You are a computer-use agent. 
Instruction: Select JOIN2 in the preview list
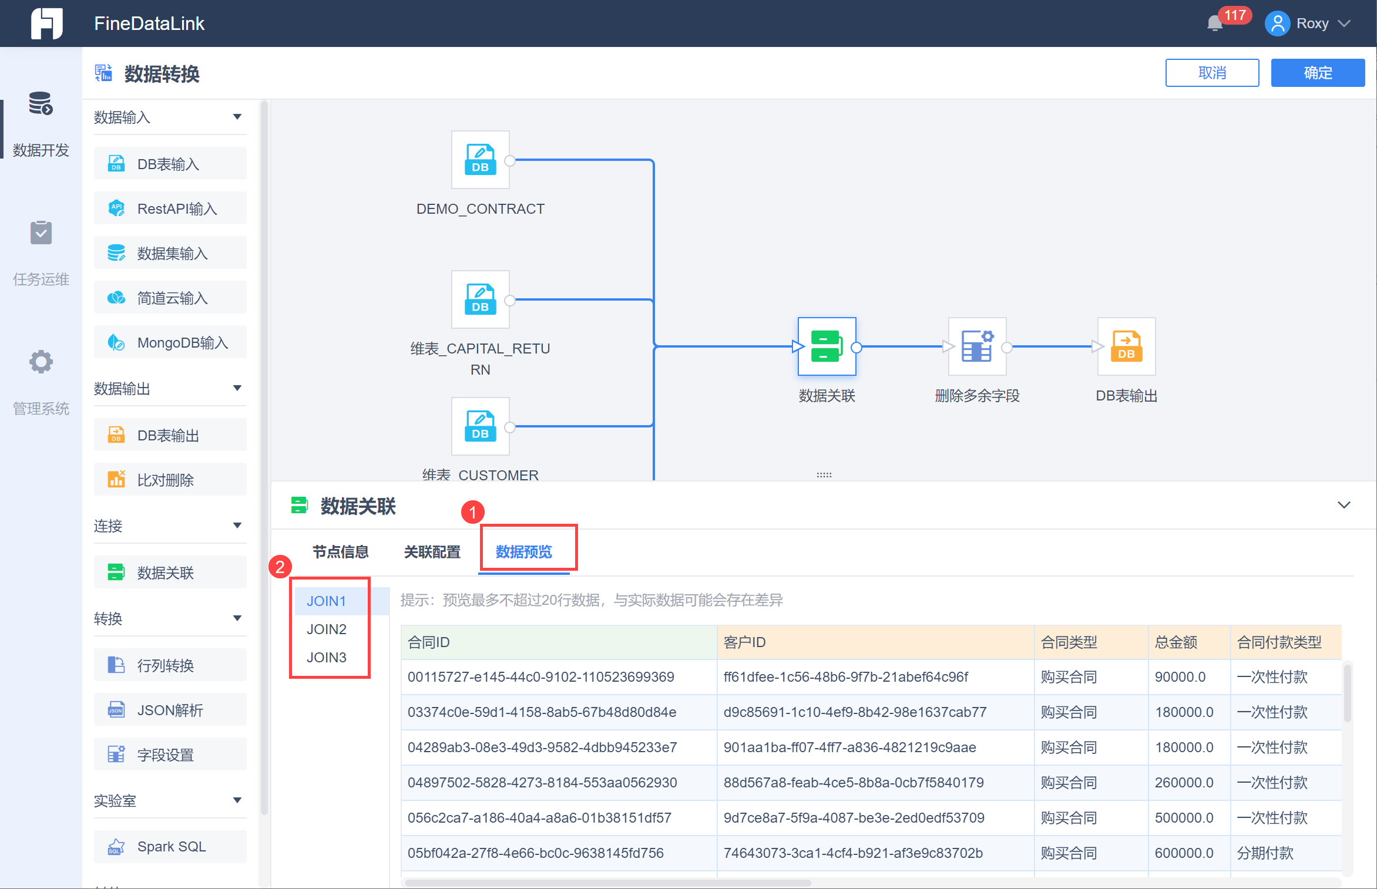(x=327, y=629)
